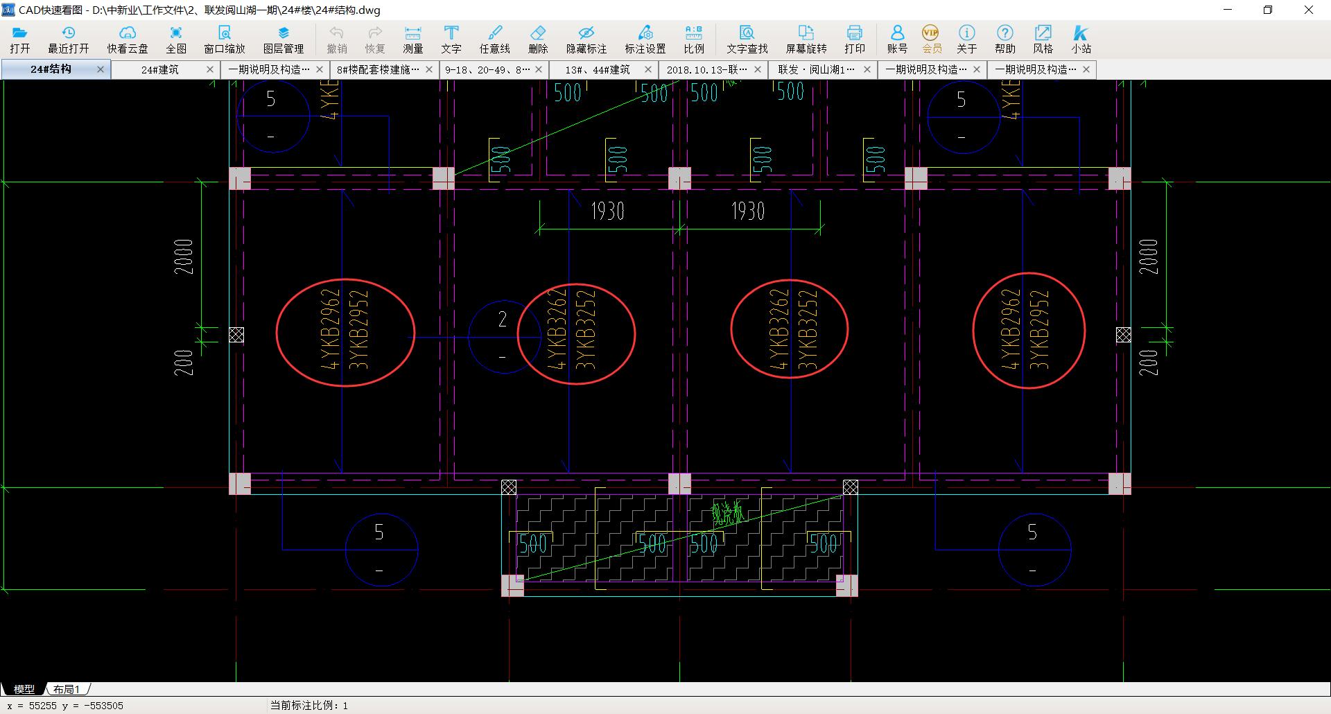Click the x y coordinate readout
The height and width of the screenshot is (714, 1331).
[65, 706]
